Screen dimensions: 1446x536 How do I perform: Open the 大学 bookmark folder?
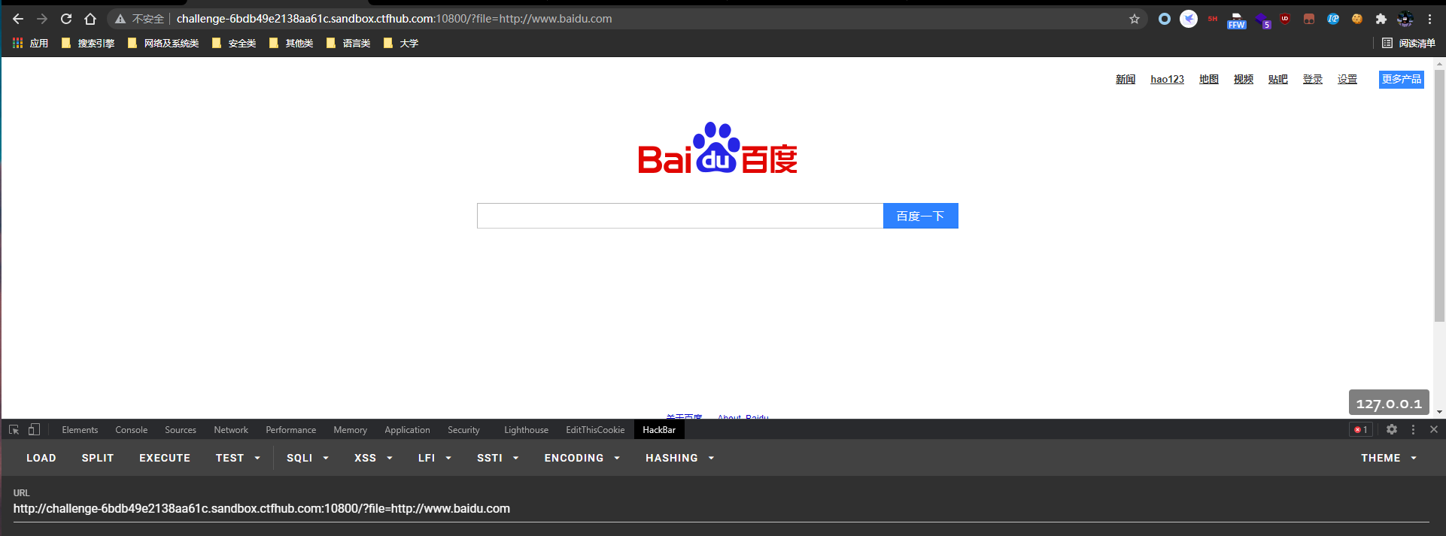coord(401,43)
